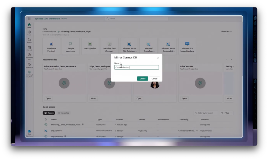Click the Sensitivity column header
This screenshot has height=160, width=268.
click(184, 120)
